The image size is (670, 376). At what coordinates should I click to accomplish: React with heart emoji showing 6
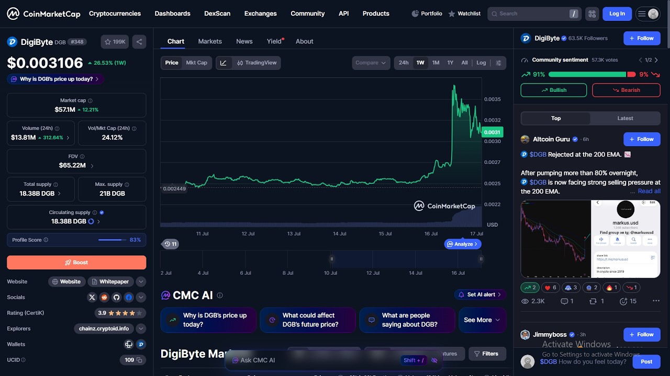pyautogui.click(x=550, y=287)
